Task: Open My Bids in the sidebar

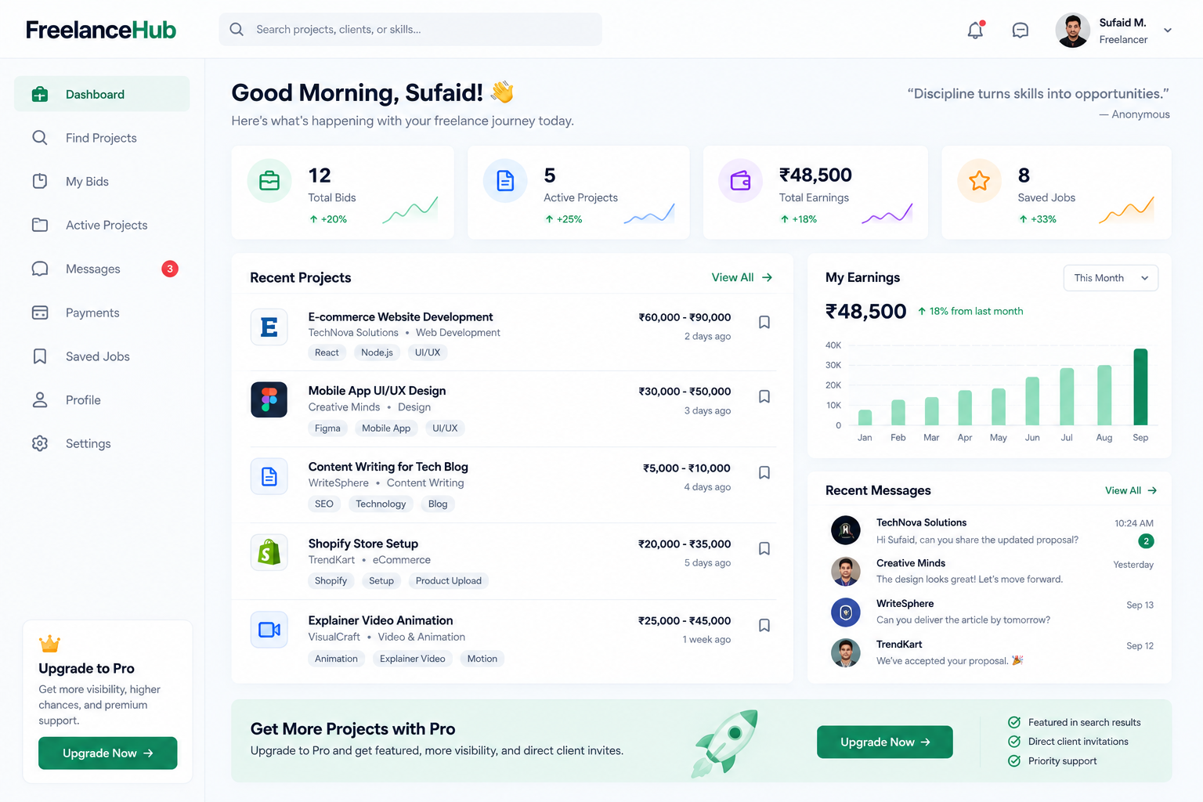Action: 102,182
